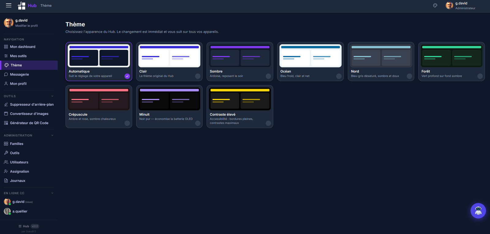Open the palette theme icon in header
490x234 pixels.
[x=435, y=6]
